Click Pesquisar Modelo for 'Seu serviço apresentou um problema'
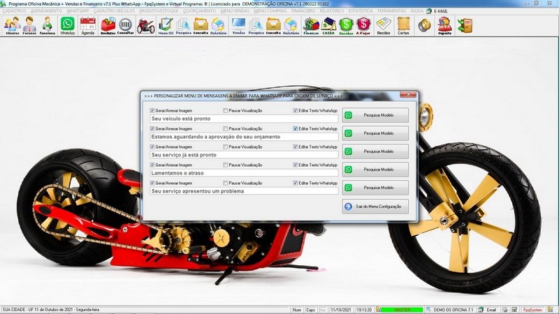This screenshot has height=314, width=559. click(x=375, y=188)
